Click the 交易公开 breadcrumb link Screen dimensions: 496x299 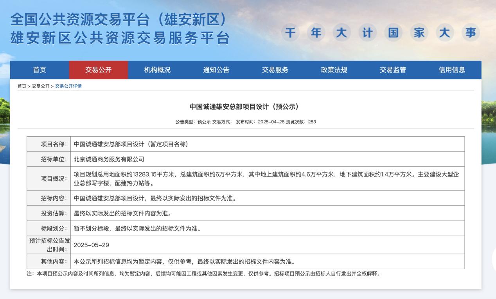tap(41, 86)
